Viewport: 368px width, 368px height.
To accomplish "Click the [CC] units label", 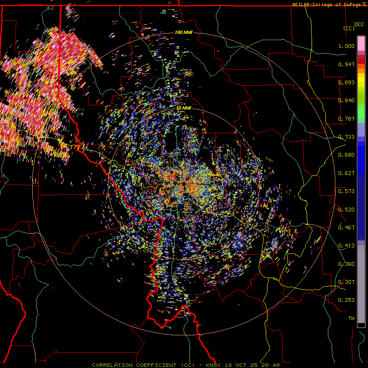I will 349,28.
